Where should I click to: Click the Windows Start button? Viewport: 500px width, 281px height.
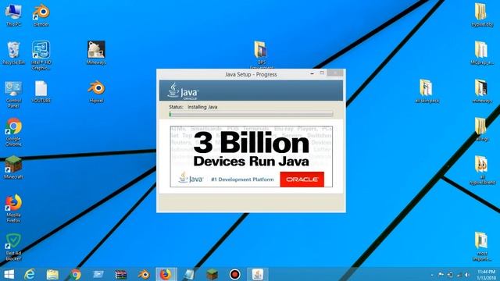click(9, 274)
